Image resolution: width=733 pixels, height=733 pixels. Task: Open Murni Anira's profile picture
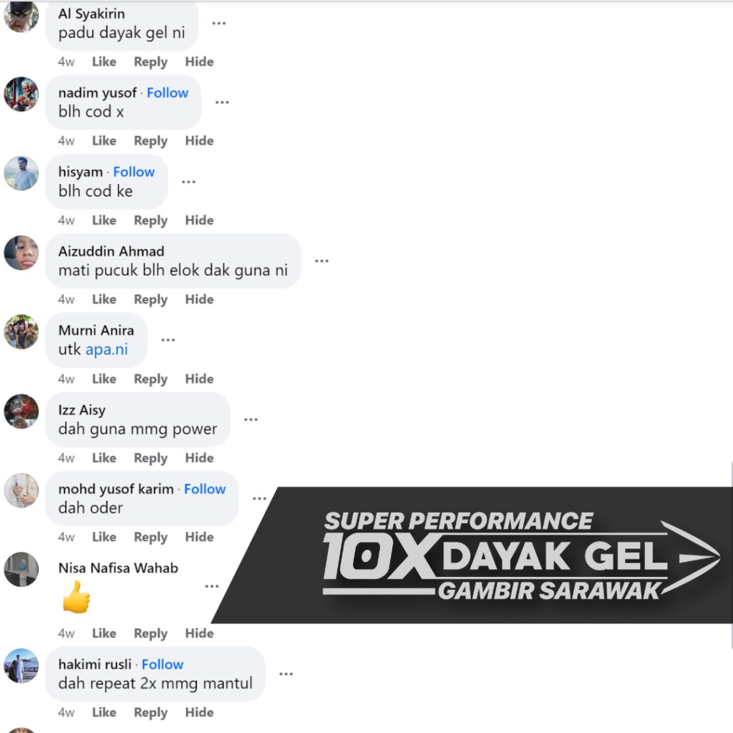point(21,332)
